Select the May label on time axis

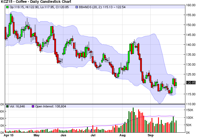pyautogui.click(x=36, y=135)
